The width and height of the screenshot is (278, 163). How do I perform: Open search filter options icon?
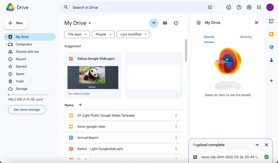coord(210,7)
